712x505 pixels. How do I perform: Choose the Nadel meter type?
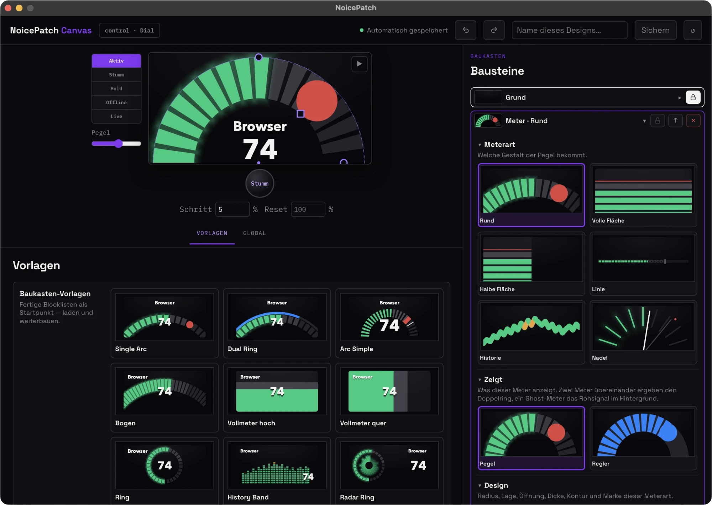(643, 332)
